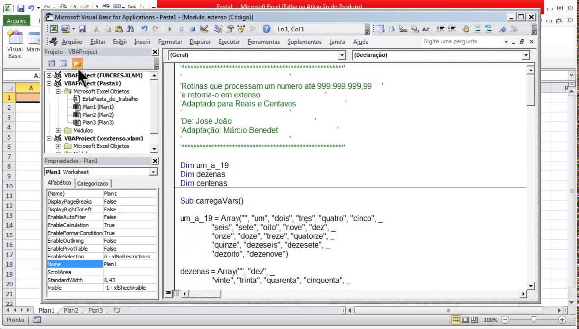Open VBA Help question mark icon
Screen dimensions: 579x329
click(266, 29)
